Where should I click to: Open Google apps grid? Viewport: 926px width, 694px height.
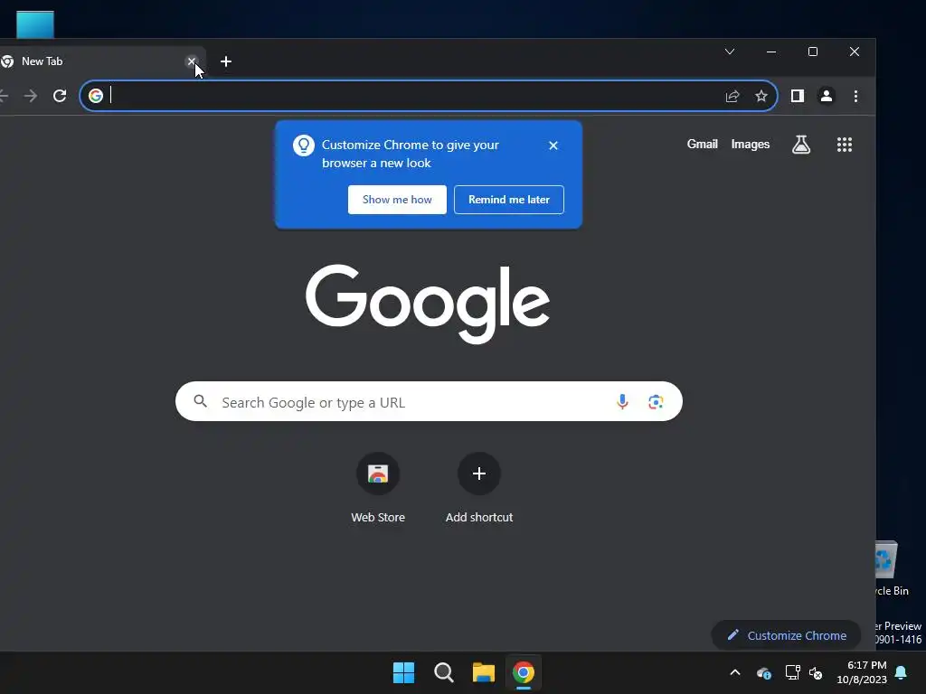(845, 145)
